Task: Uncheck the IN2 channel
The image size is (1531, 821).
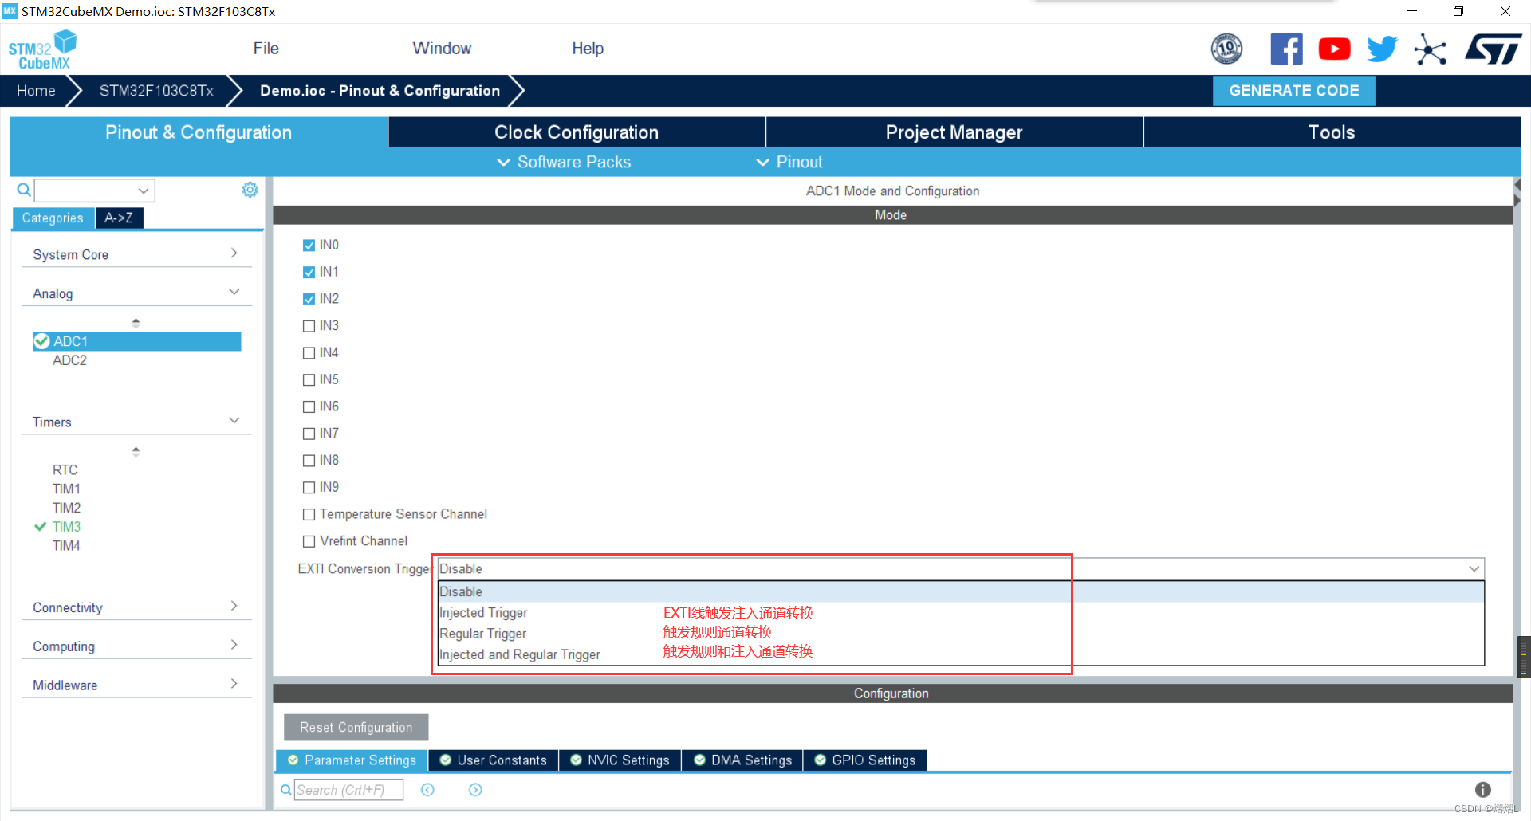Action: point(309,300)
